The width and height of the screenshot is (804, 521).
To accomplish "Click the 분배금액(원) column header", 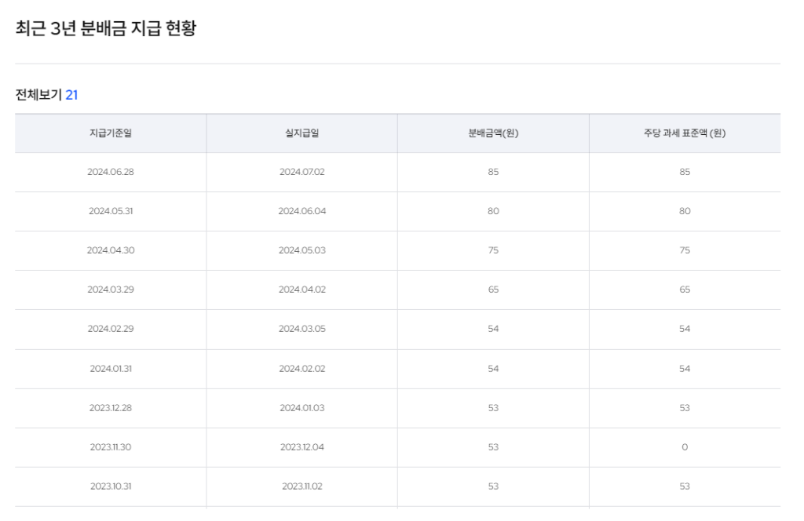I will point(493,133).
